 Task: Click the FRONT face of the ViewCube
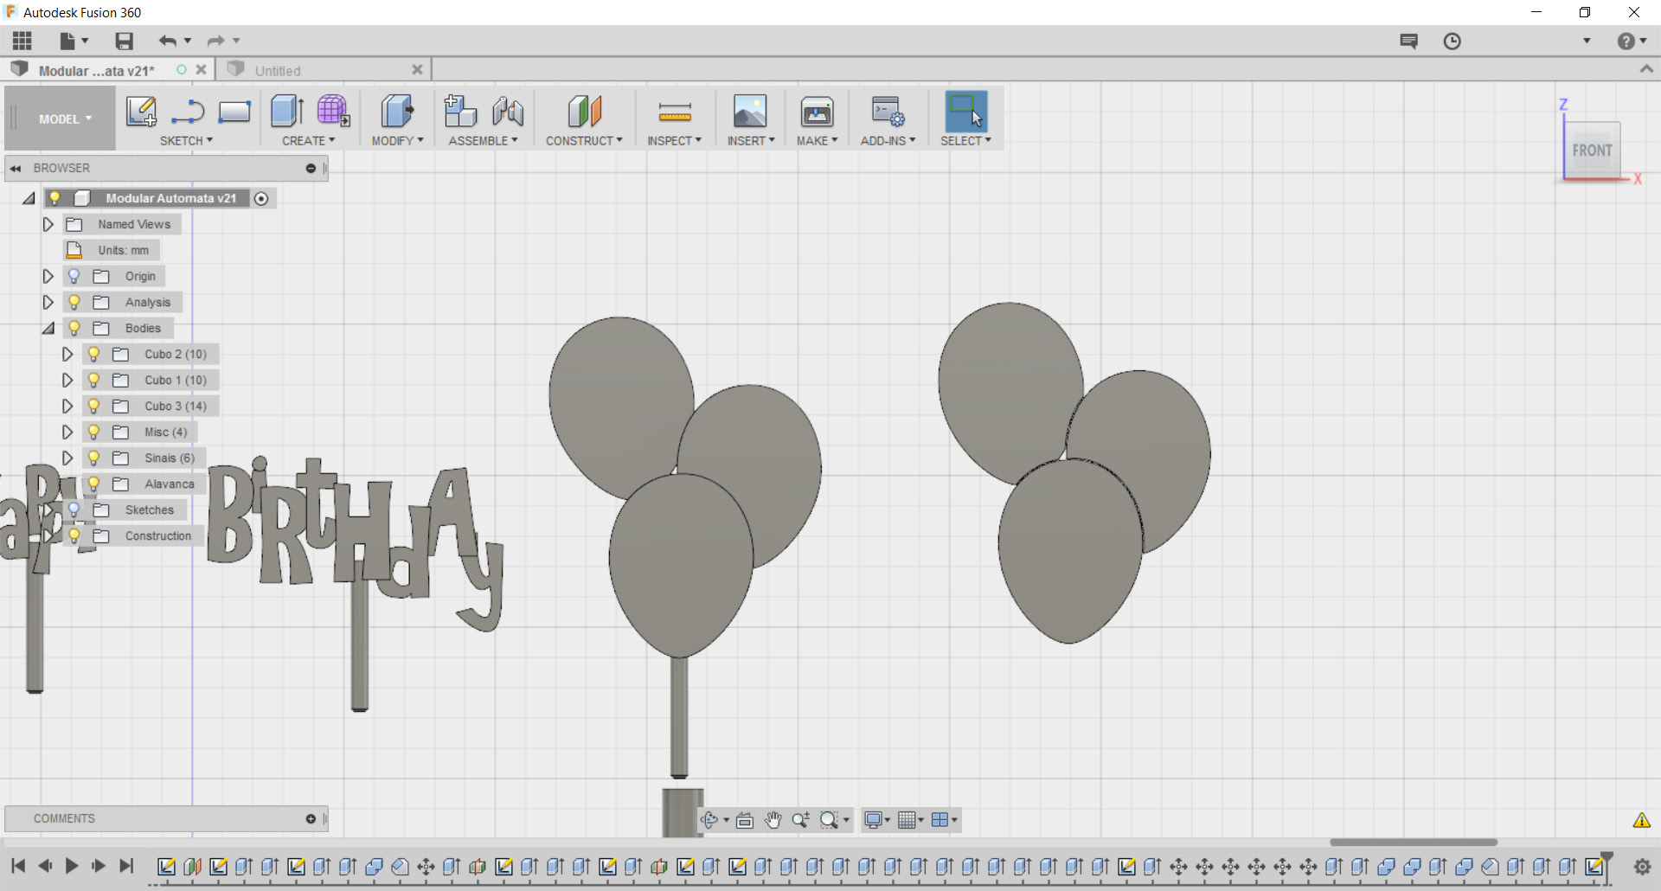tap(1593, 151)
